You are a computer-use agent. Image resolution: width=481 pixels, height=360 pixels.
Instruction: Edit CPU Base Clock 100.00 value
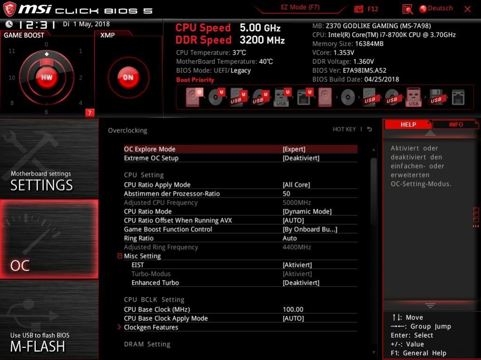point(293,309)
